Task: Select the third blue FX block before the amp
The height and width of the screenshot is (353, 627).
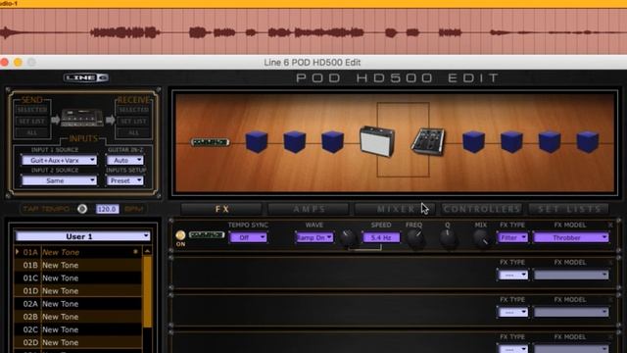Action: [x=294, y=141]
